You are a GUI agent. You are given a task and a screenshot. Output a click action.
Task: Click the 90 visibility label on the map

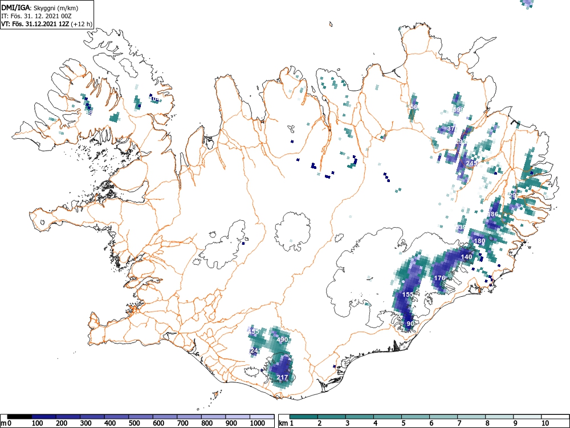[410, 324]
